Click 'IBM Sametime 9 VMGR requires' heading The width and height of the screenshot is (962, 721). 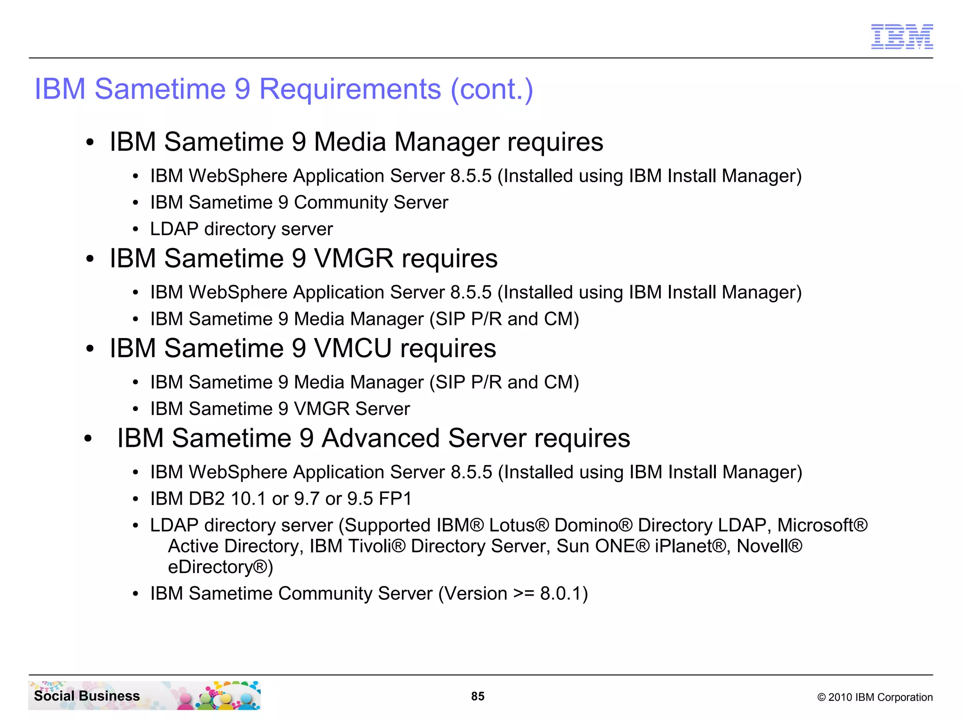click(303, 258)
